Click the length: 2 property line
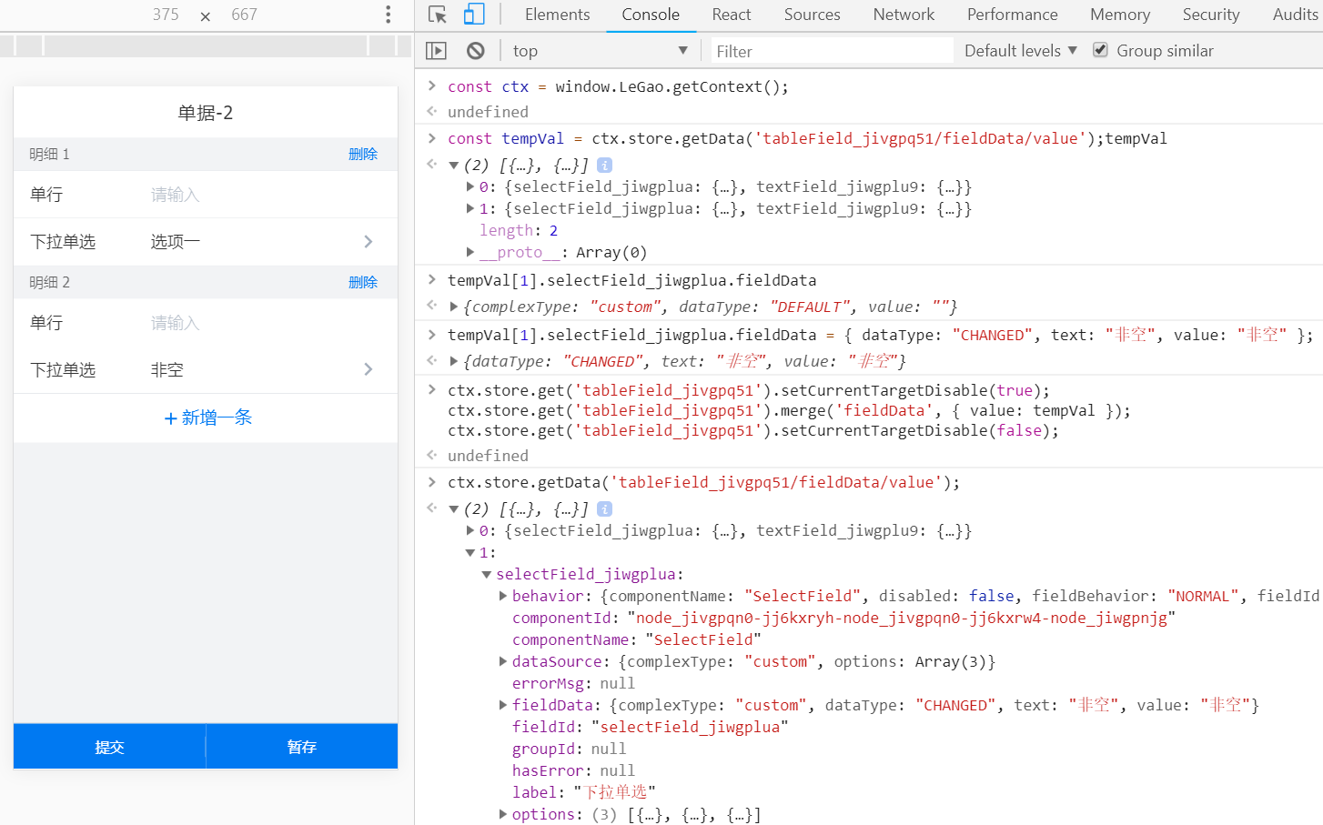This screenshot has width=1323, height=825. pos(519,230)
